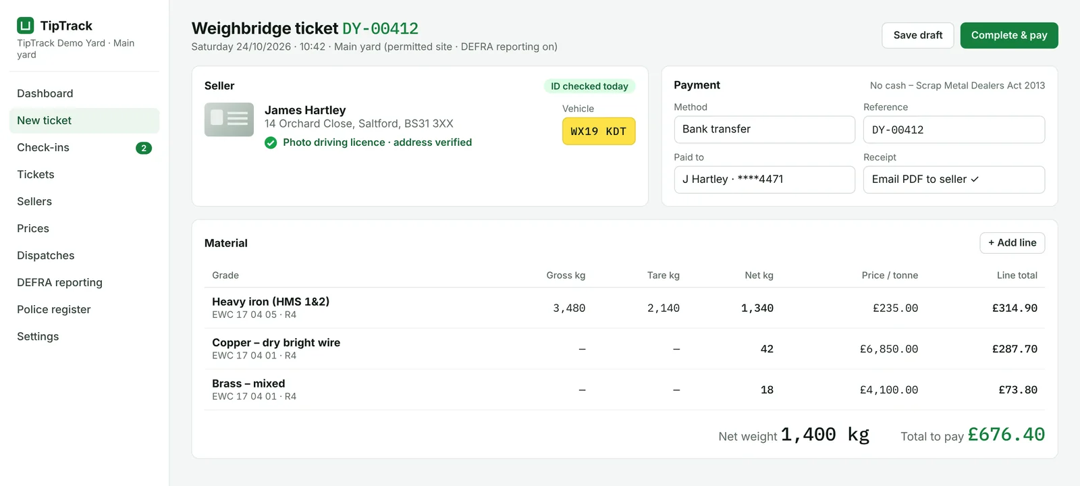The image size is (1080, 486).
Task: Open the Receipt dropdown Email PDF to seller
Action: (954, 180)
